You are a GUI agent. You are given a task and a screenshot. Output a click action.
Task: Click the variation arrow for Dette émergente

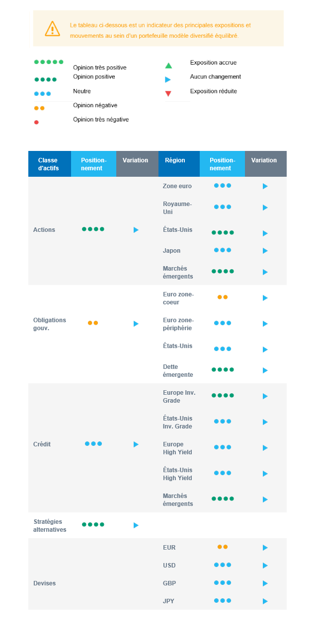click(265, 370)
